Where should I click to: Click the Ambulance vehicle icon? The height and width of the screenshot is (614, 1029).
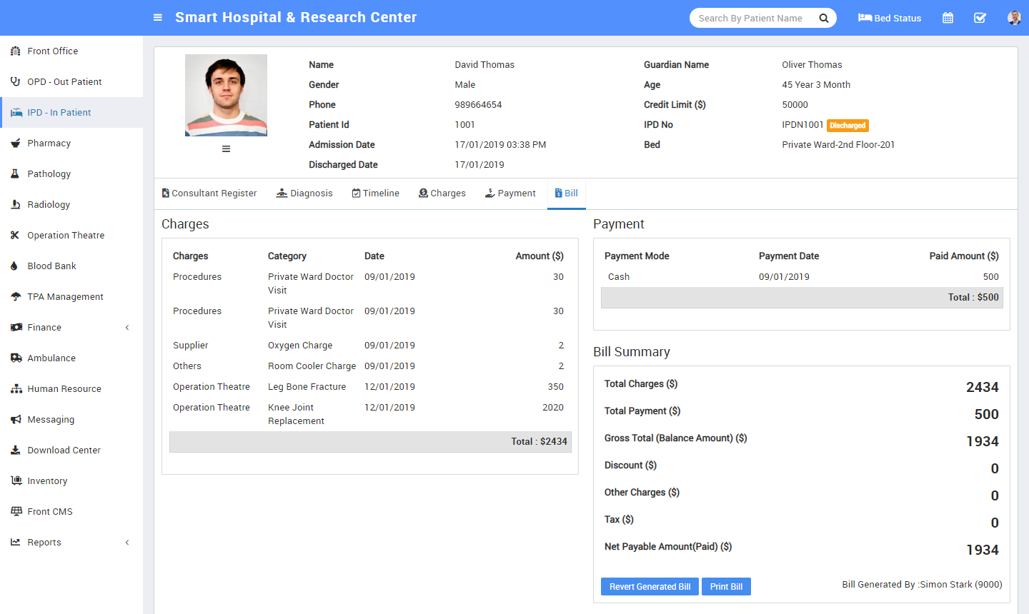coord(16,358)
